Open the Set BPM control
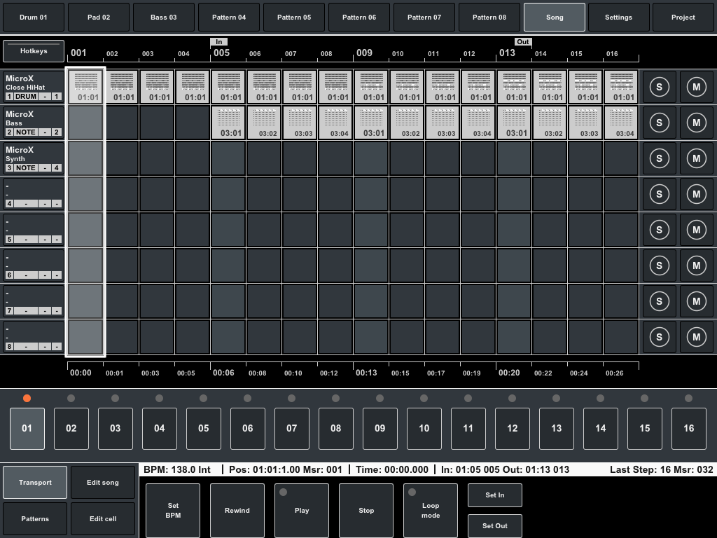The image size is (717, 538). click(172, 510)
